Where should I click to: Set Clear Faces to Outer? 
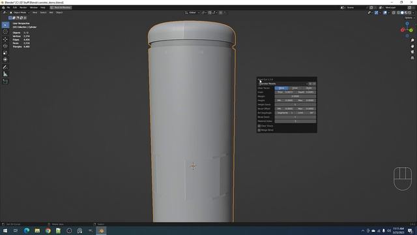pos(309,88)
